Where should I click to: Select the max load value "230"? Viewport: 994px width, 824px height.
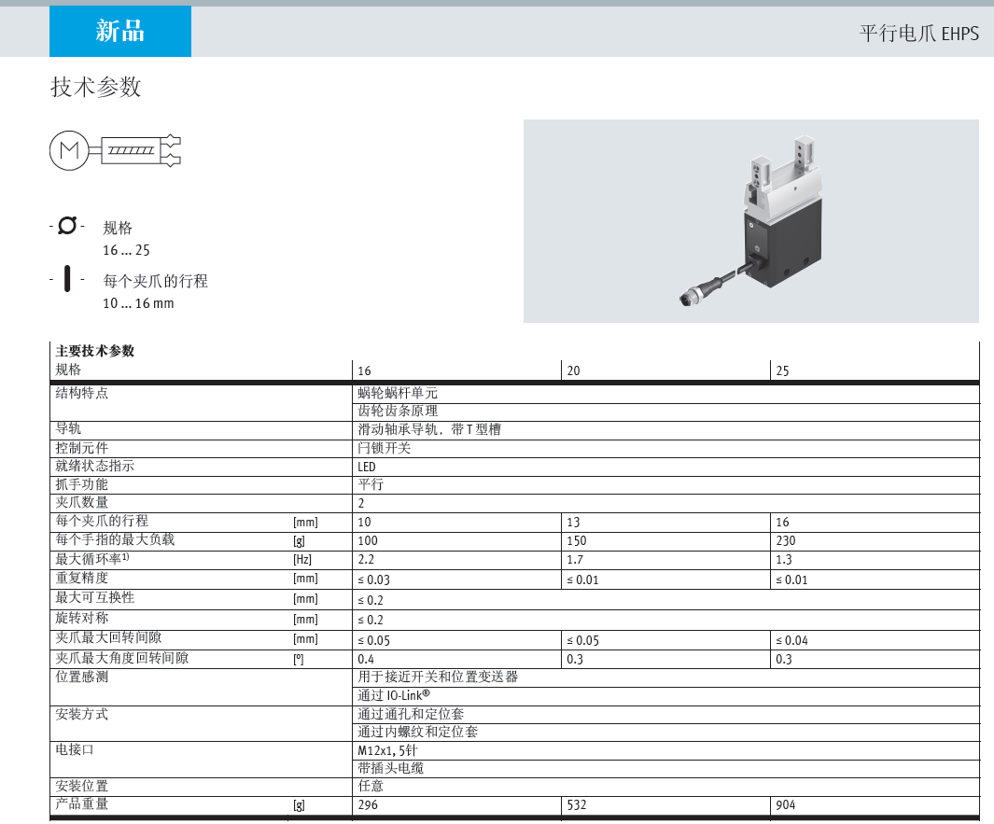786,540
